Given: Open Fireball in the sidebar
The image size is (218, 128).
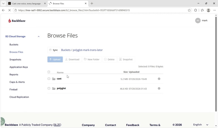Looking at the screenshot, I should coord(14,90).
